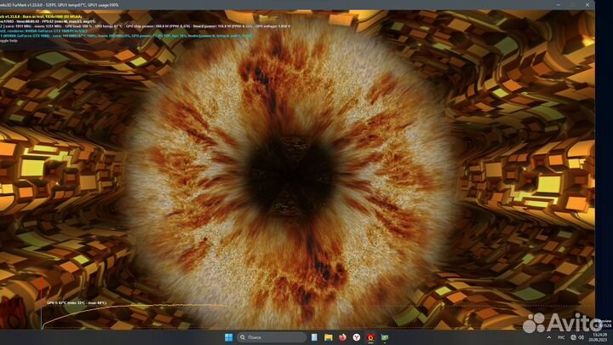The height and width of the screenshot is (345, 613).
Task: Open Yandex Browser from the taskbar
Action: 356,338
